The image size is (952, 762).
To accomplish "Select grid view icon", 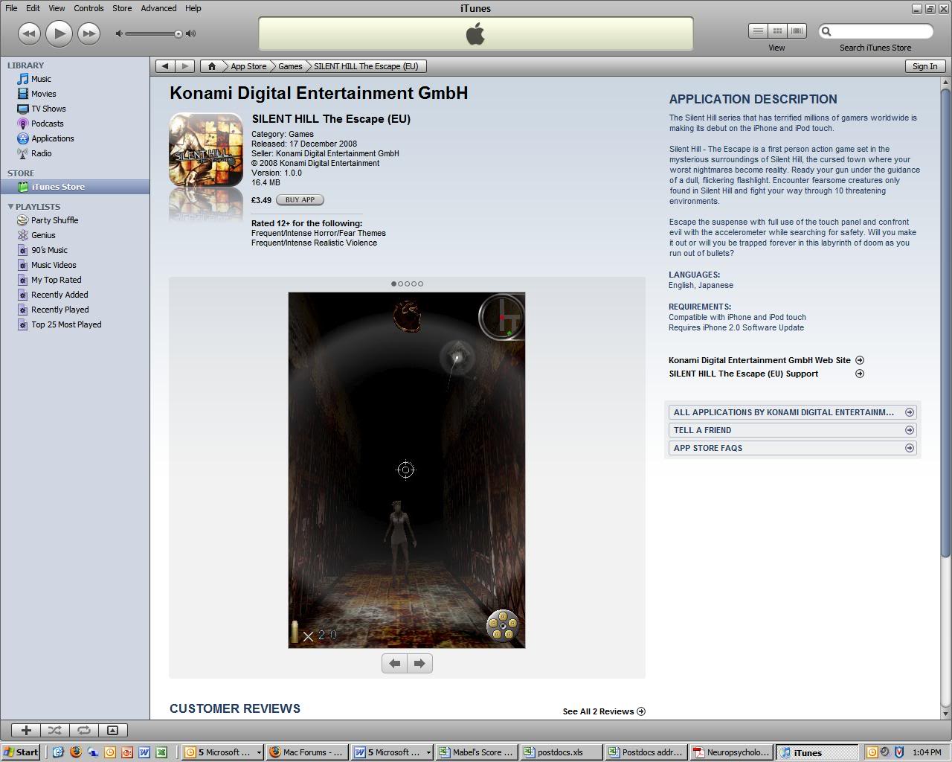I will 777,31.
